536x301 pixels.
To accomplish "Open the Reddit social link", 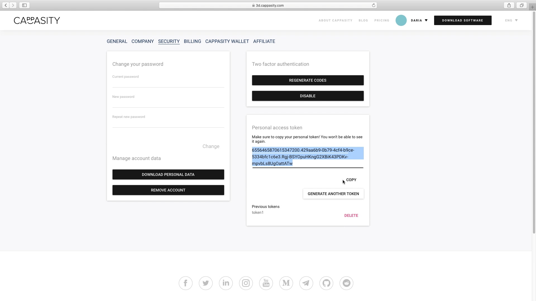I will click(346, 283).
